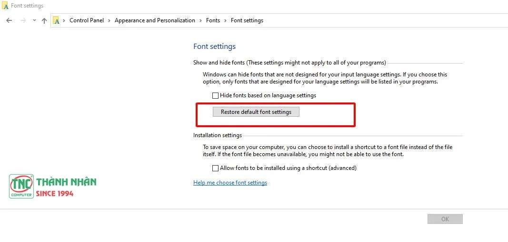Click the Font settings title bar icon
Screen dimensions: 508x242
point(5,6)
